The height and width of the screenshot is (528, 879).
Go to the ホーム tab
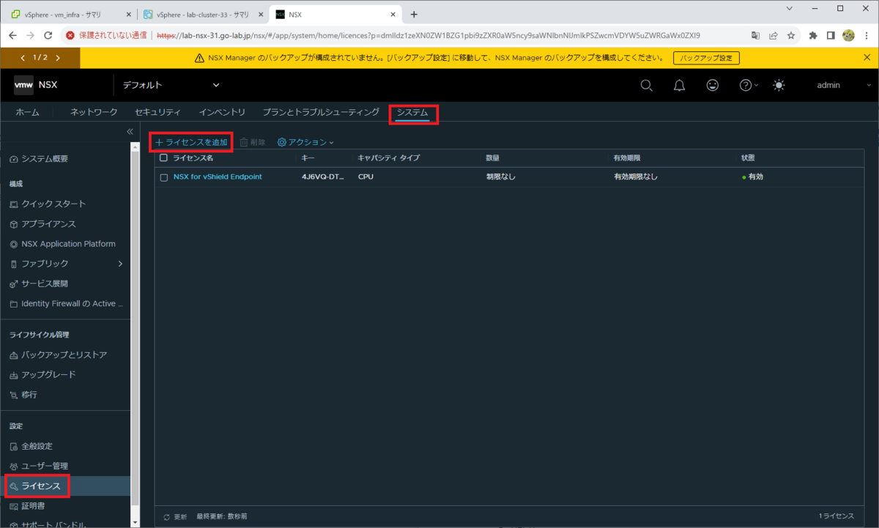click(x=27, y=112)
